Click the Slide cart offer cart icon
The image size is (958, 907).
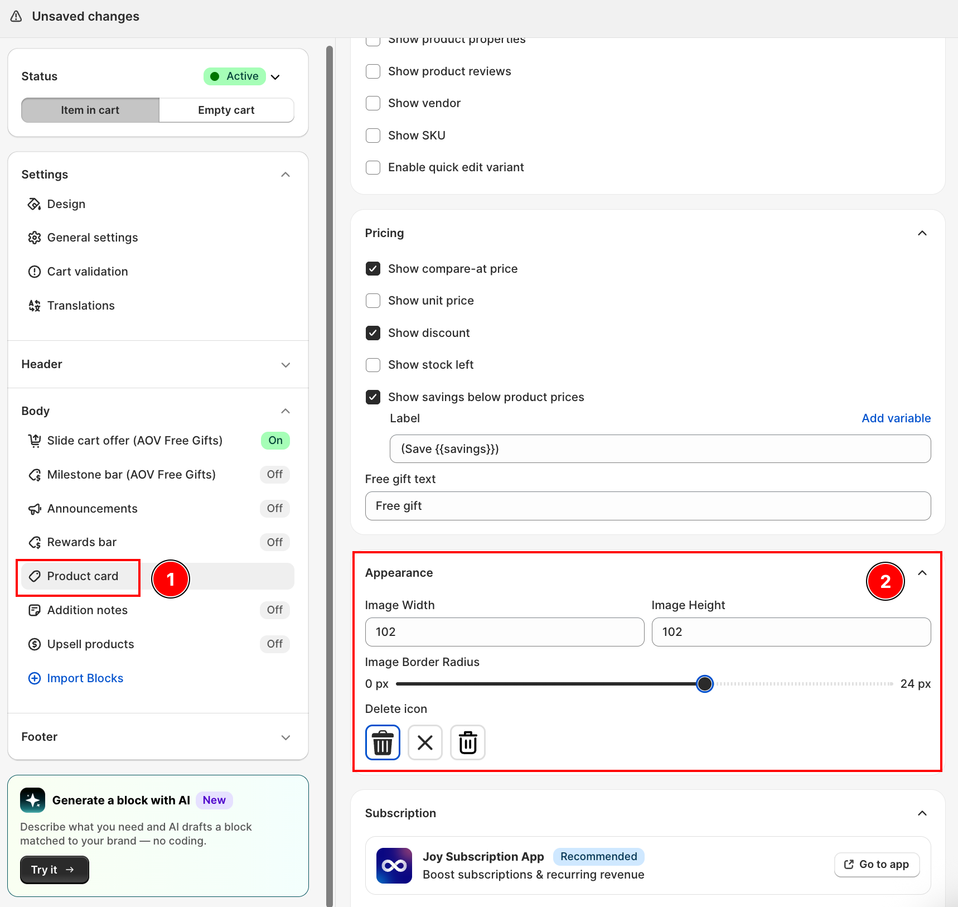point(35,441)
